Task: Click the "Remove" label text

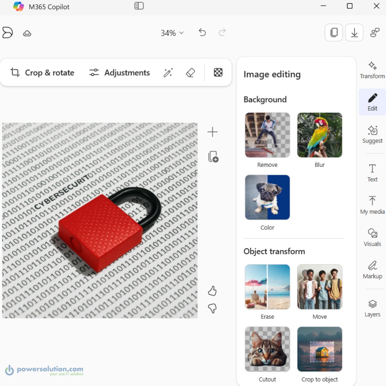Action: click(267, 165)
